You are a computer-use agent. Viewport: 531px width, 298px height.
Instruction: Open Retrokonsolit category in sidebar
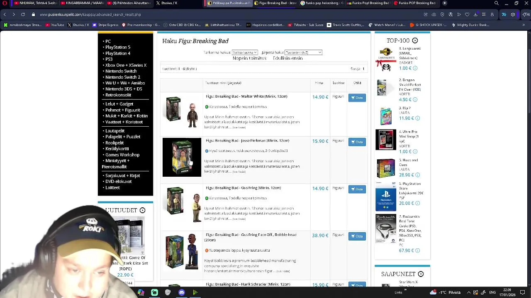pos(118,95)
